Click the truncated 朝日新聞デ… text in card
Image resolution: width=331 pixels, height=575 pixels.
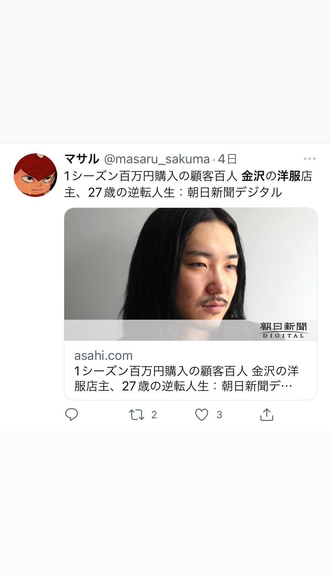click(x=257, y=386)
